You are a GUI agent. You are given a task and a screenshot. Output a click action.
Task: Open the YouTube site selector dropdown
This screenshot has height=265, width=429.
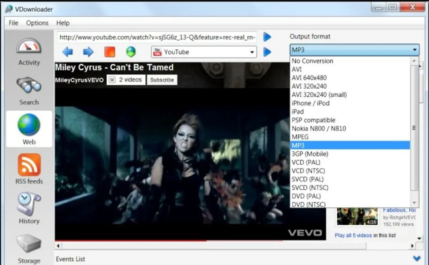point(204,52)
